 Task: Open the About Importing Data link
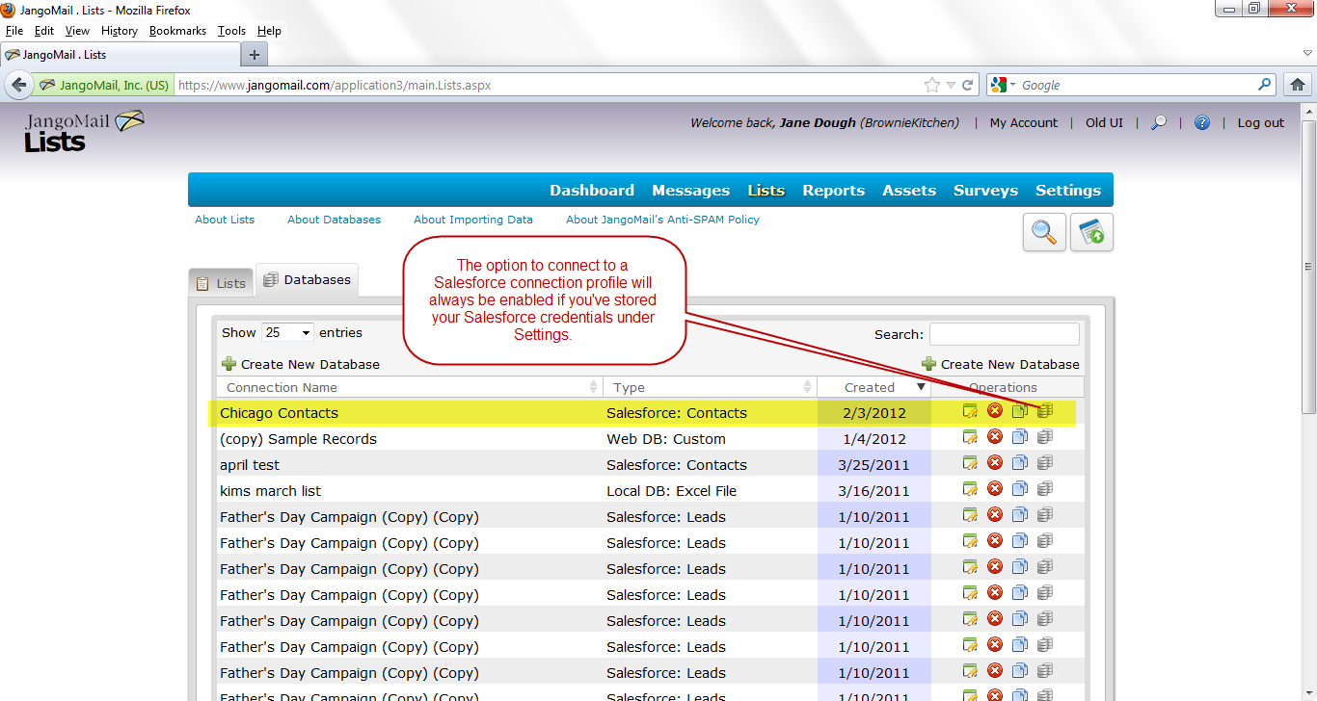pos(473,220)
